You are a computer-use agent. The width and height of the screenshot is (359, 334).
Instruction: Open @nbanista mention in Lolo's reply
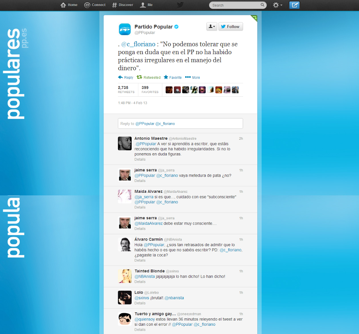(174, 298)
